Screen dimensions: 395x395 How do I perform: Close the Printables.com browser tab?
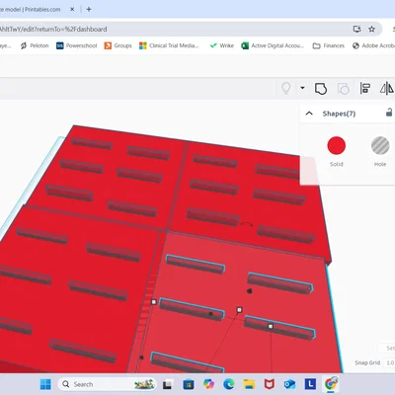click(x=72, y=9)
